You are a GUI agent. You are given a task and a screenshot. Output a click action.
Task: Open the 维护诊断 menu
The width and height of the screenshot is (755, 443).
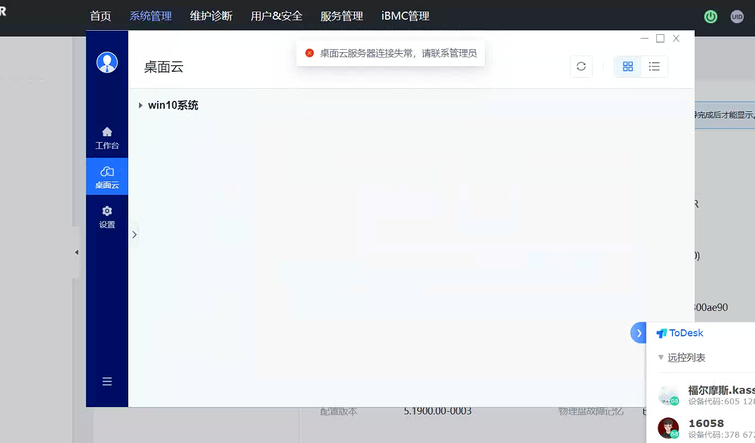click(211, 16)
